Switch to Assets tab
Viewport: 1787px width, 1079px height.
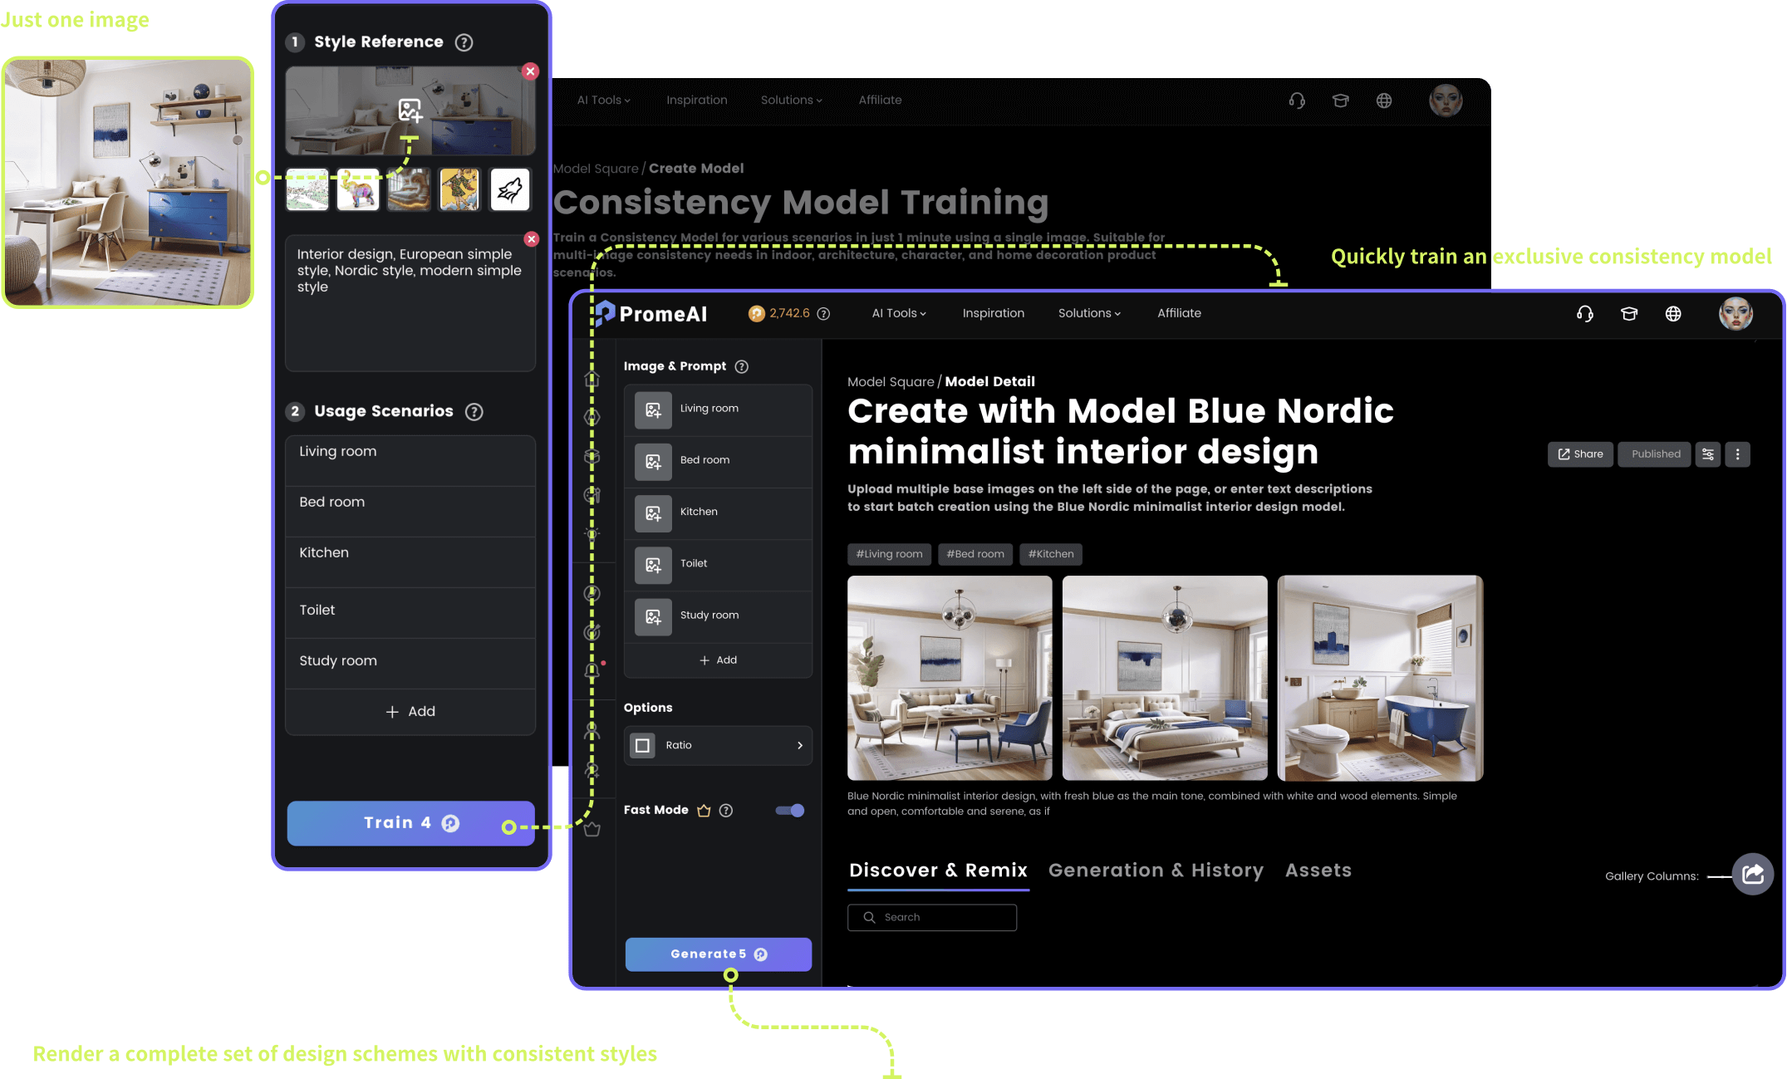click(1318, 871)
